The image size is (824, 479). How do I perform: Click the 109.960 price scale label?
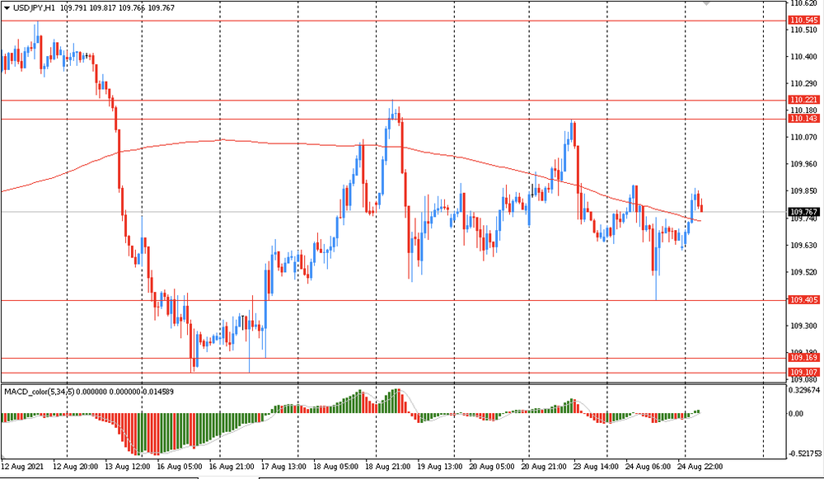pyautogui.click(x=804, y=164)
